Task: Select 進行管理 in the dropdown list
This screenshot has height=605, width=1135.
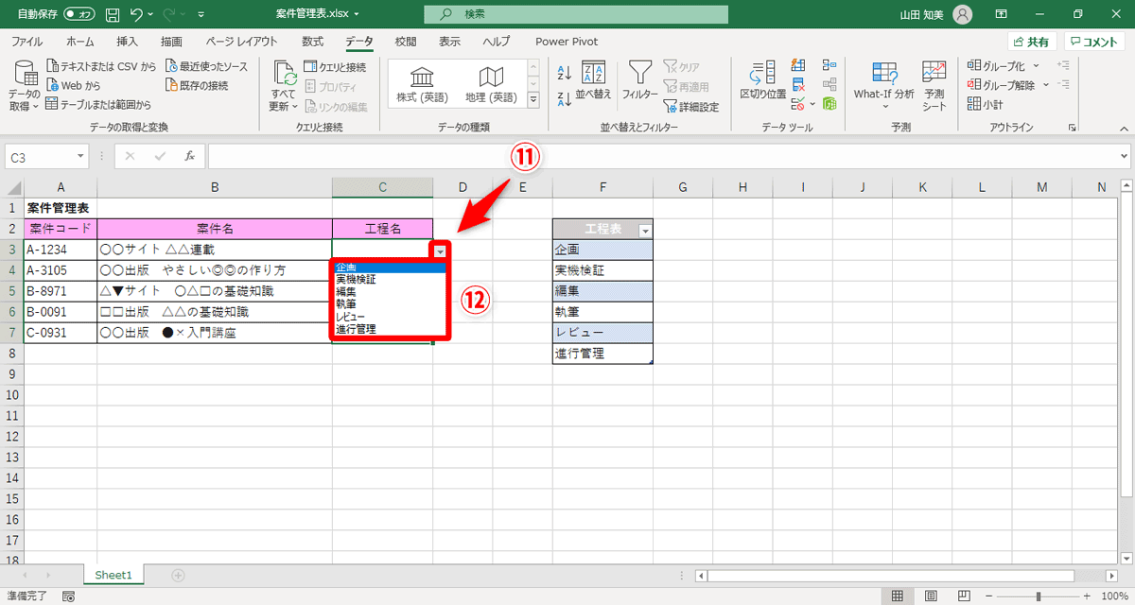Action: [x=390, y=329]
